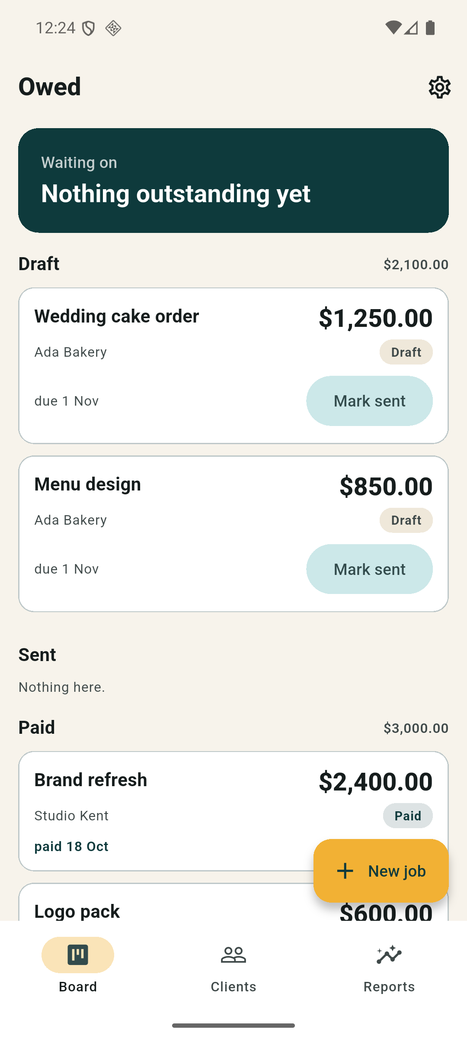467x1039 pixels.
Task: Tap the Wi-Fi signal status icon
Action: click(393, 28)
